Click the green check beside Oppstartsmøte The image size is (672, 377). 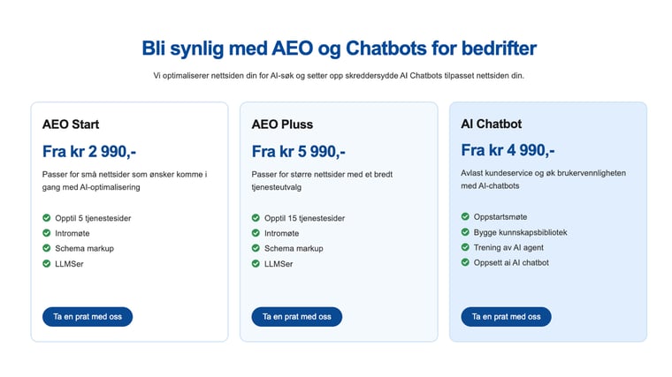click(465, 216)
